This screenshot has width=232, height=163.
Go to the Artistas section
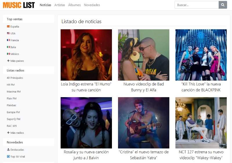coord(60,5)
